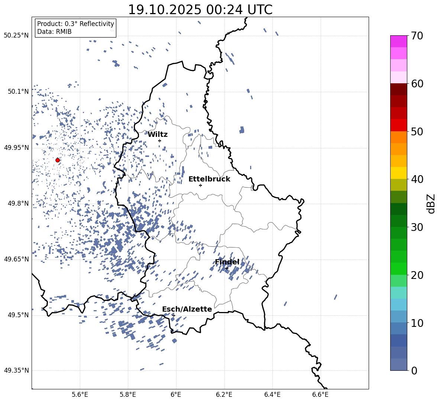
Task: Click the Findel label on the map
Action: pos(227,262)
